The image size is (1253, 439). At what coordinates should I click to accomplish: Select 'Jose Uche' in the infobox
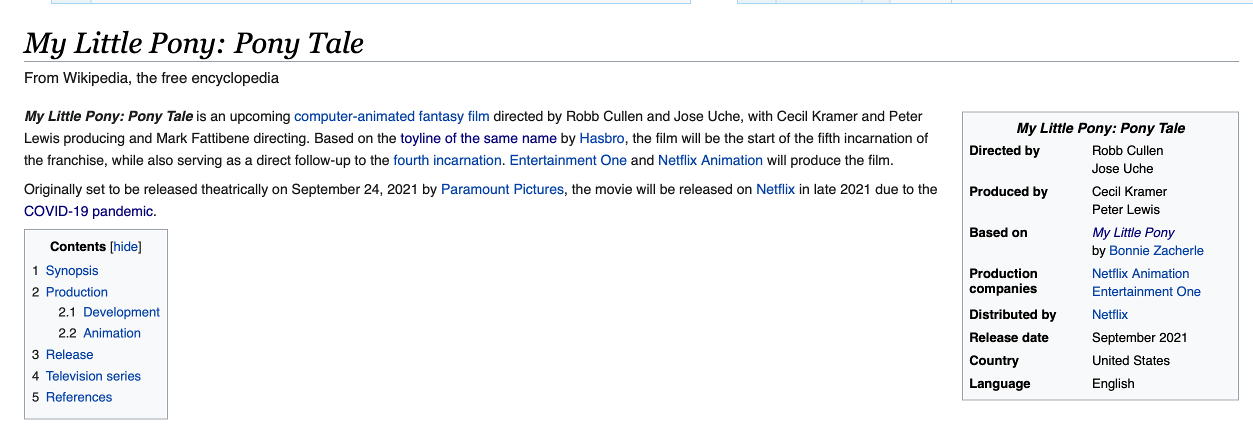1122,169
